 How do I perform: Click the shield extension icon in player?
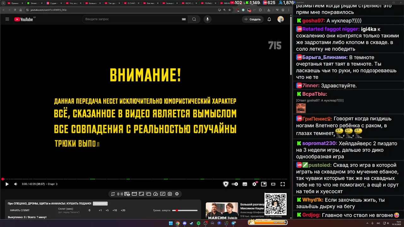pos(226,184)
